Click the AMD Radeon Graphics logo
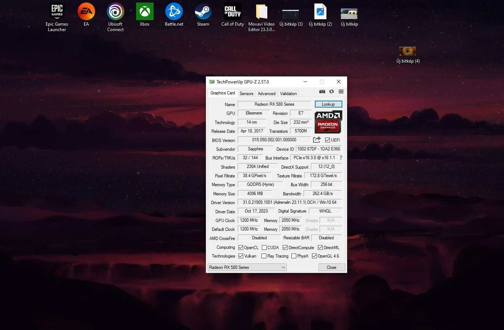Image resolution: width=504 pixels, height=330 pixels. (x=328, y=122)
